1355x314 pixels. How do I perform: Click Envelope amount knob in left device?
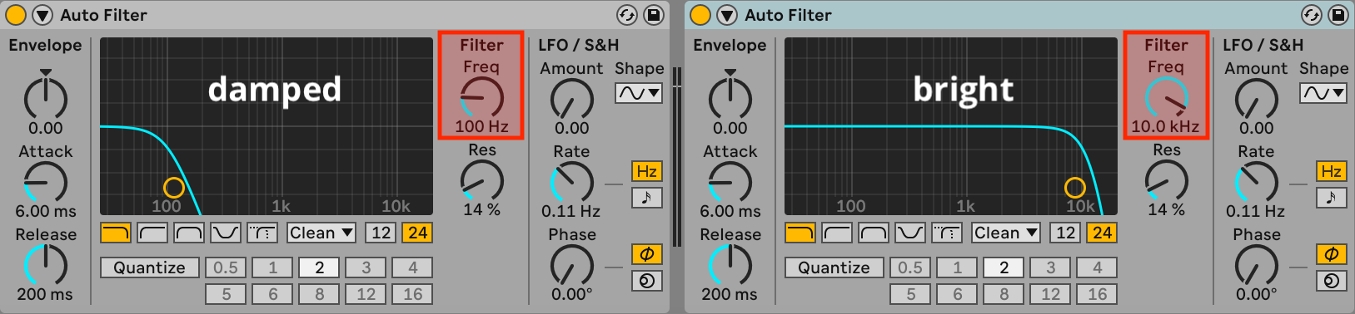pos(46,98)
